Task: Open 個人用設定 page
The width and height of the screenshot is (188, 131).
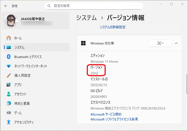Action: [37, 75]
